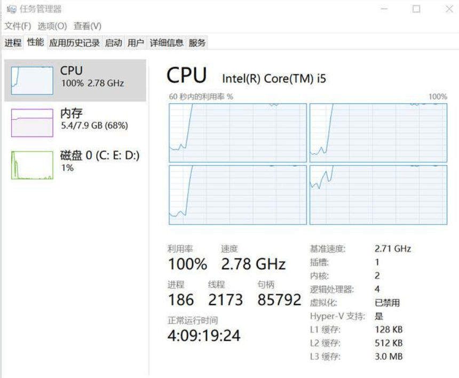The width and height of the screenshot is (459, 378).
Task: Open the 查看(V) menu
Action: pos(88,26)
